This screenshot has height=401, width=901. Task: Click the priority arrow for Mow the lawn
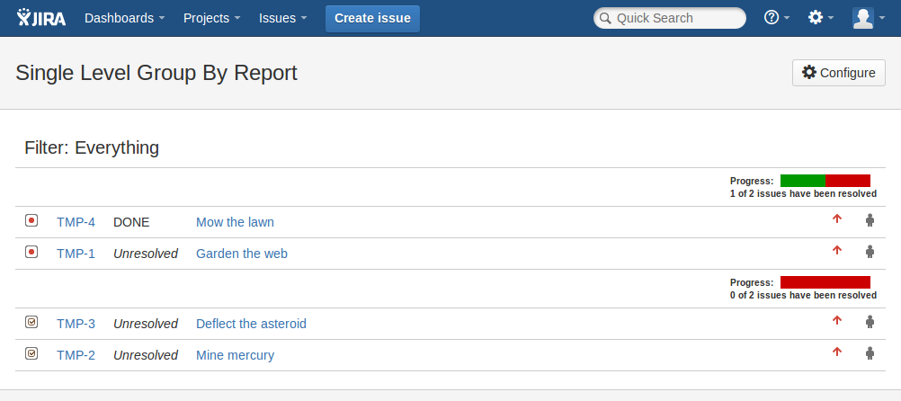click(837, 218)
